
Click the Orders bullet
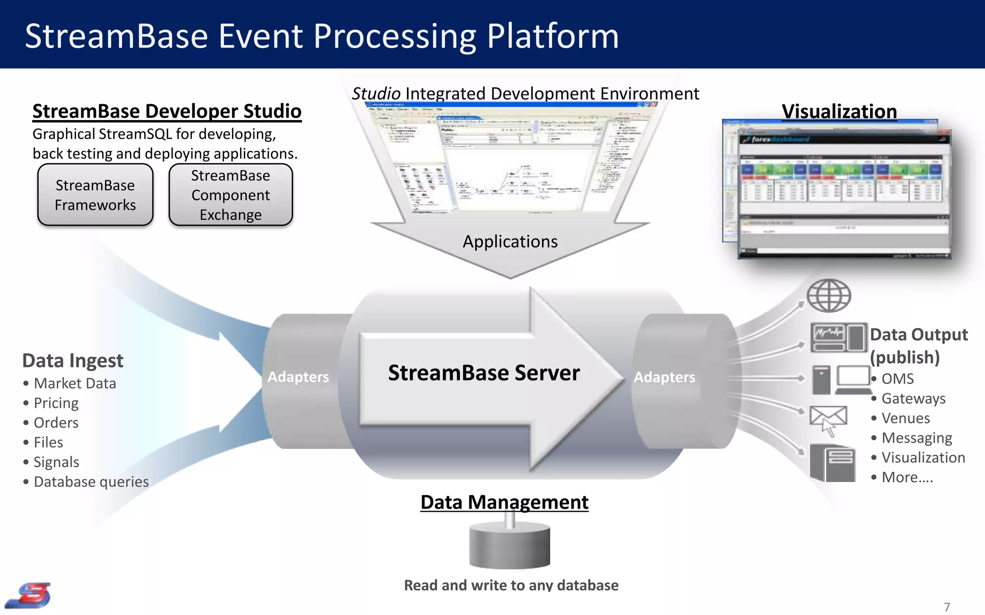51,423
